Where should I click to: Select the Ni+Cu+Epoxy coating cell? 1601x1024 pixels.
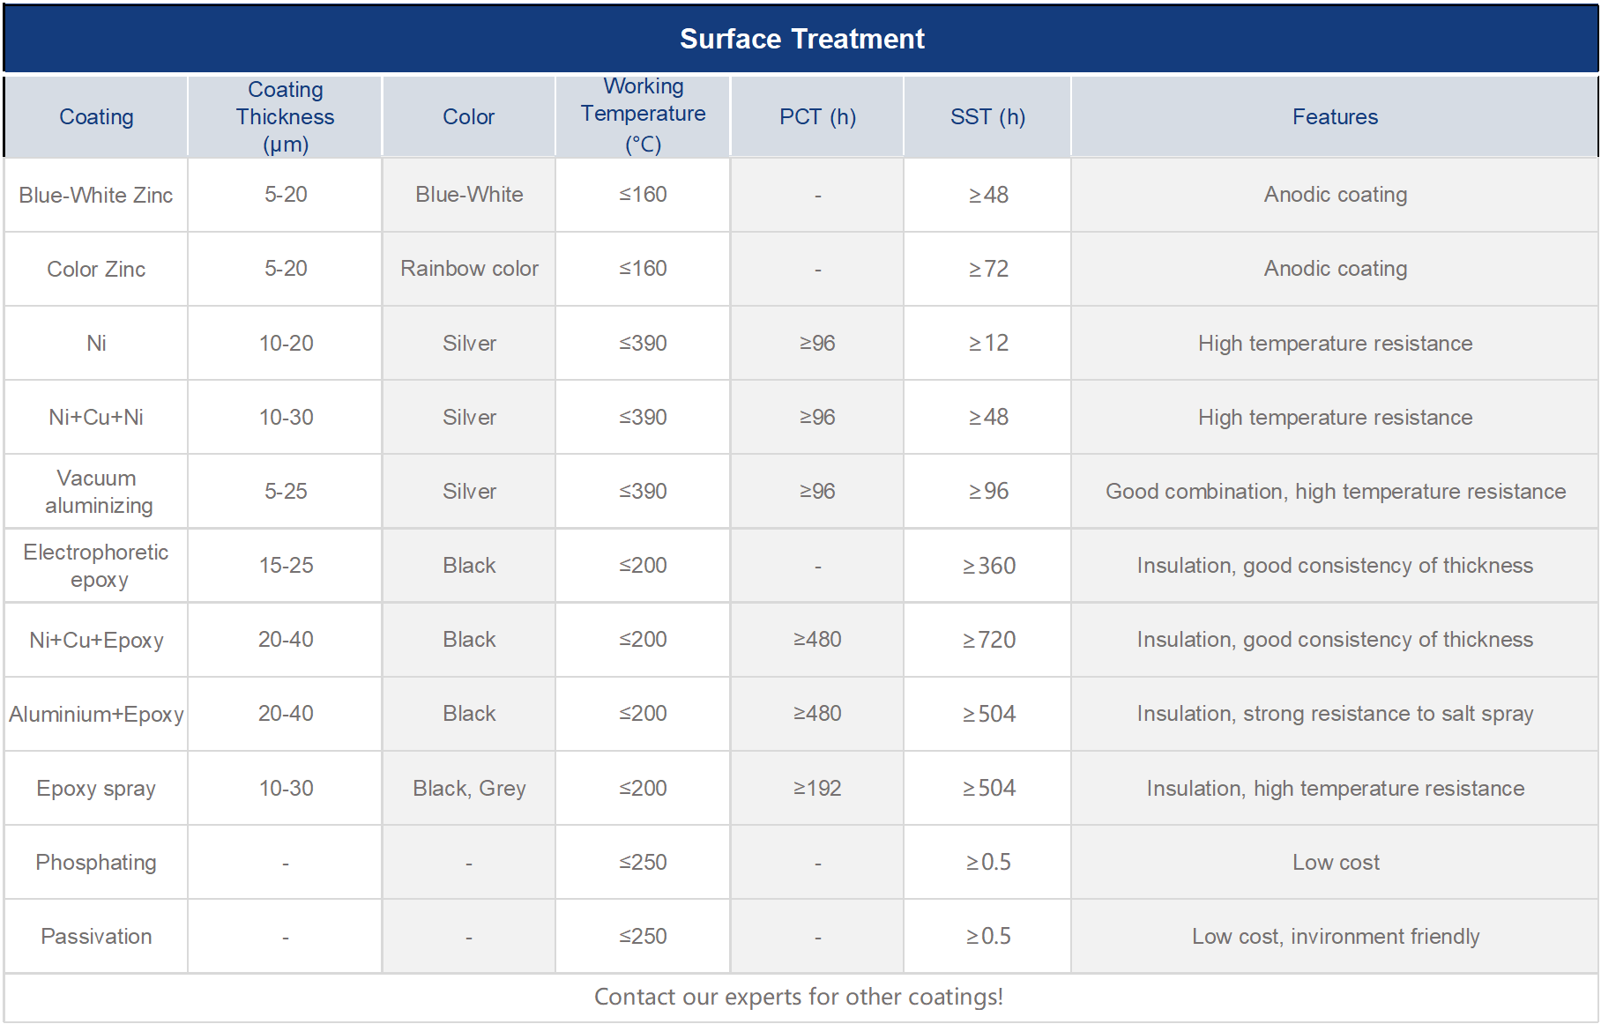(96, 640)
